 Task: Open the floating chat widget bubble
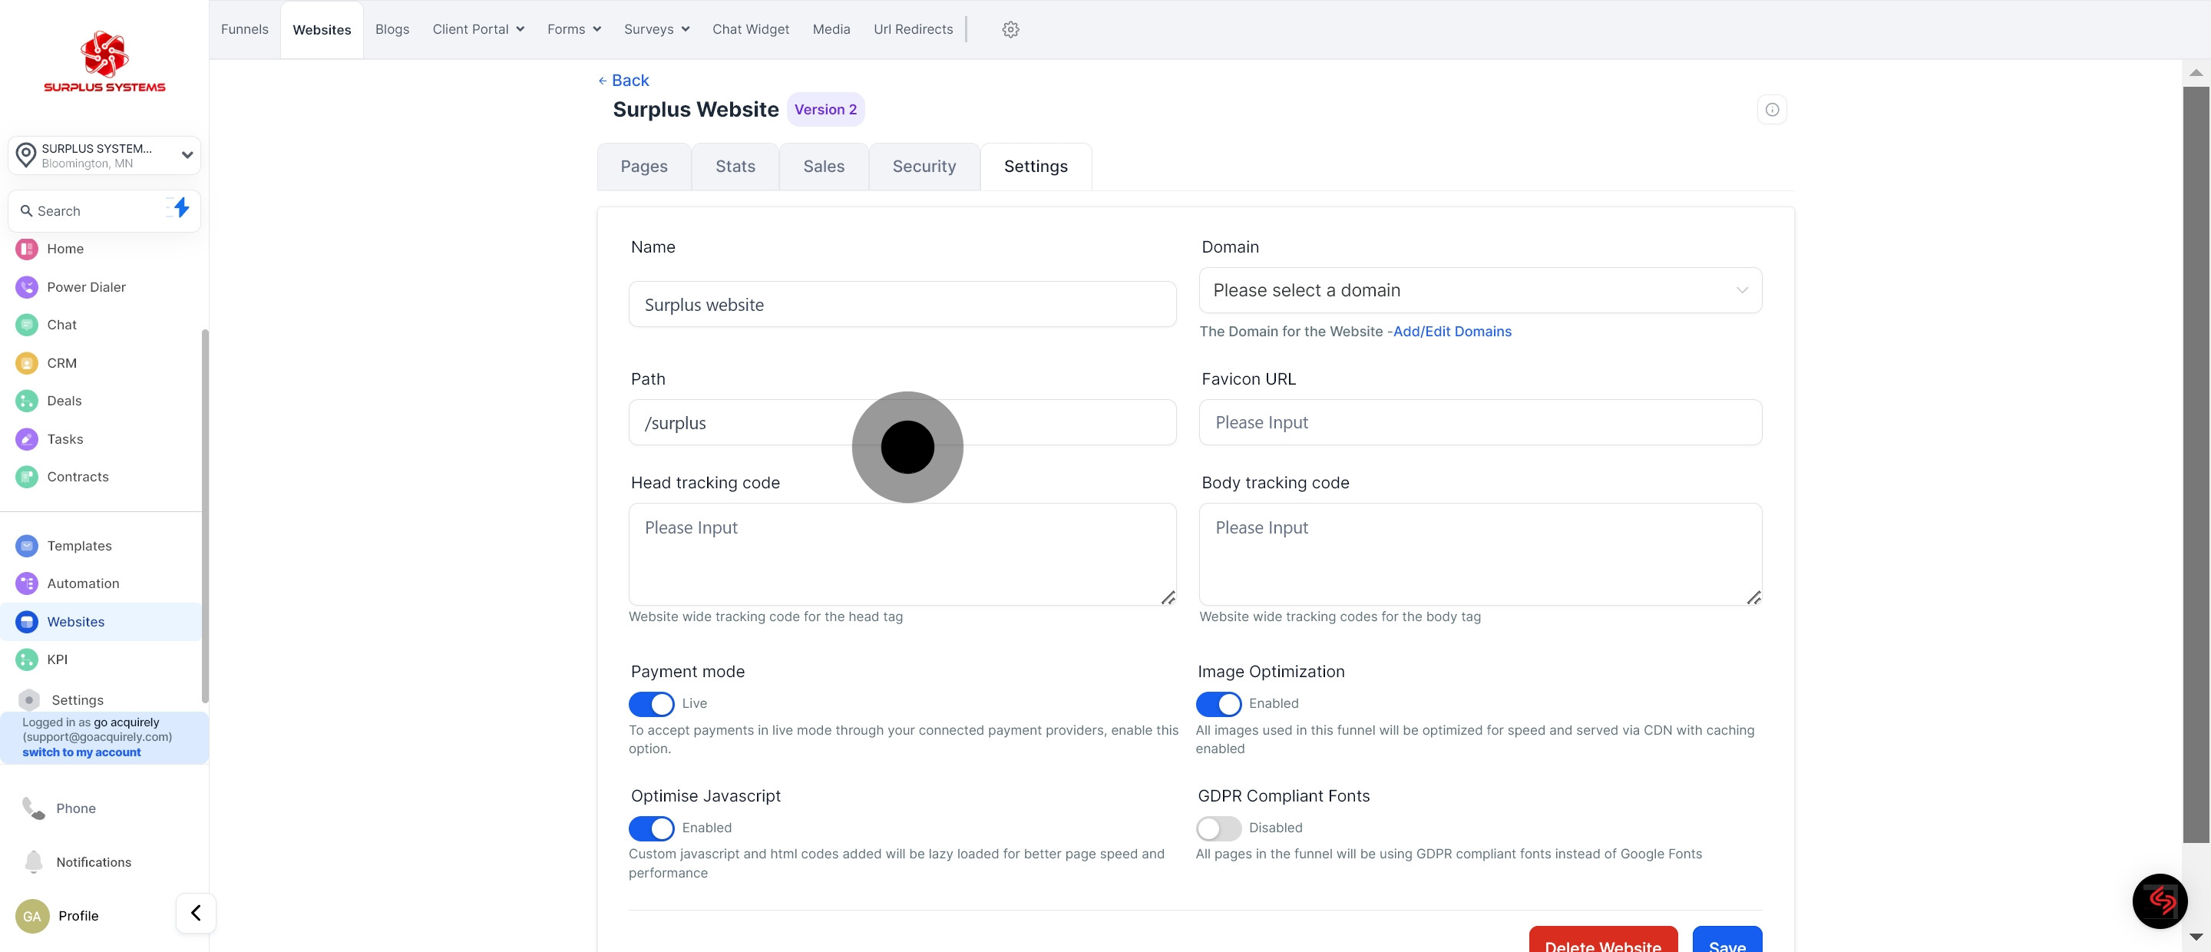(2159, 901)
